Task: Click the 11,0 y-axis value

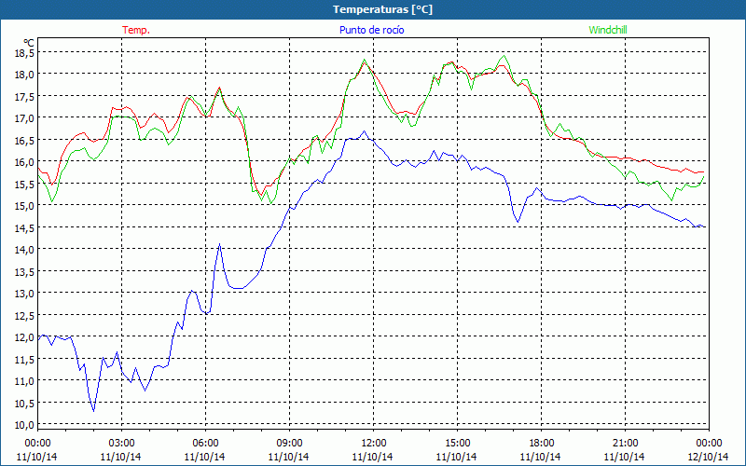Action: pos(24,381)
